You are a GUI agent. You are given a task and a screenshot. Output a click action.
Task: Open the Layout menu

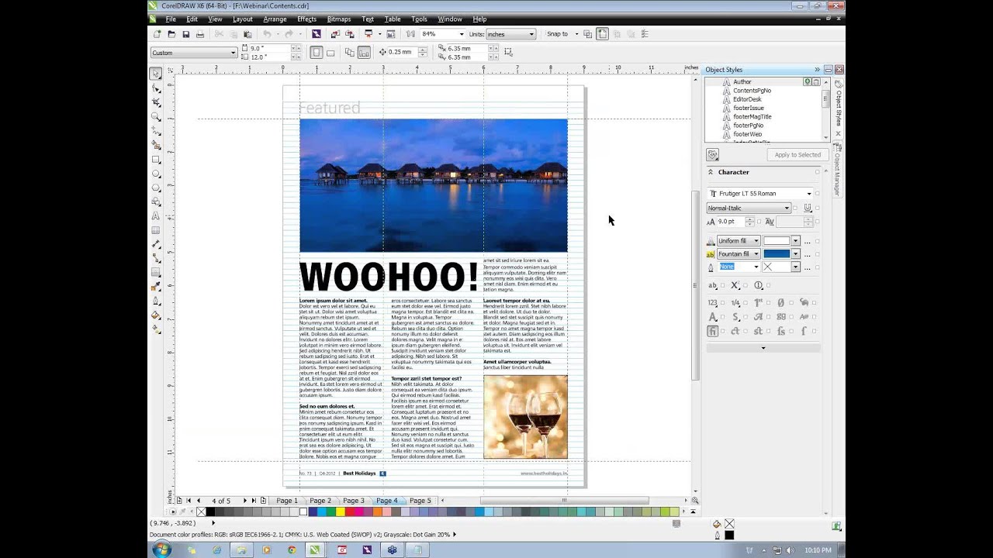click(x=243, y=19)
